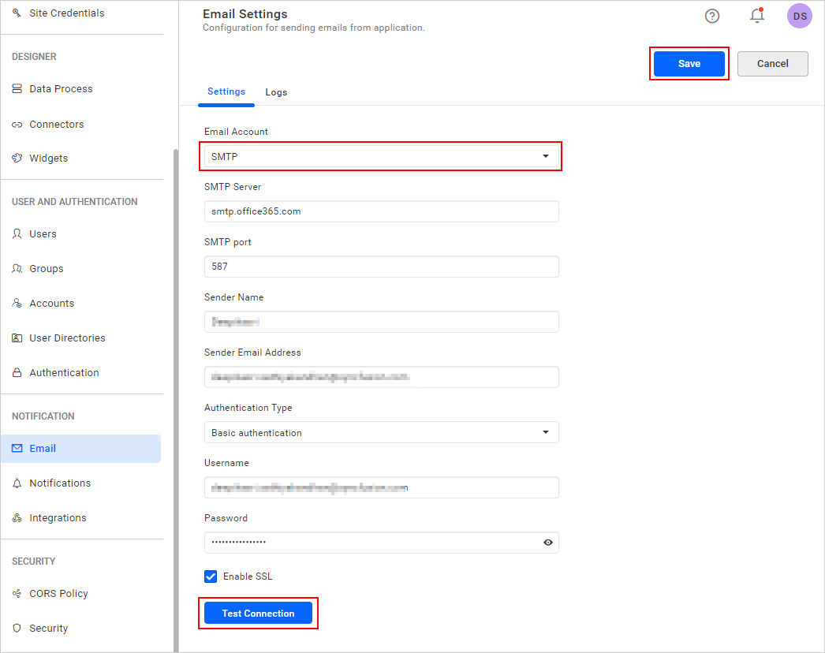This screenshot has width=825, height=653.
Task: Select Users in the sidebar
Action: pos(43,233)
